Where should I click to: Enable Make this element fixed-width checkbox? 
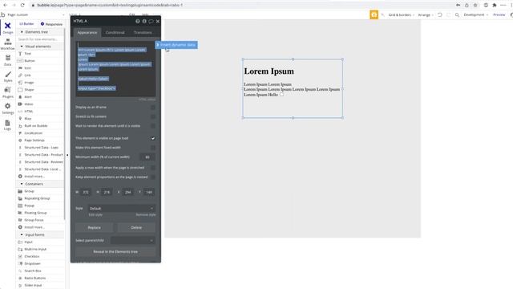pos(153,148)
